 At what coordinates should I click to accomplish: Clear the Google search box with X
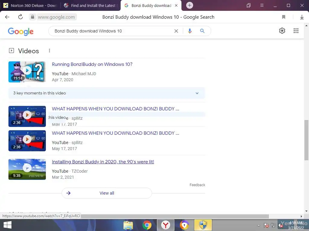tap(176, 31)
